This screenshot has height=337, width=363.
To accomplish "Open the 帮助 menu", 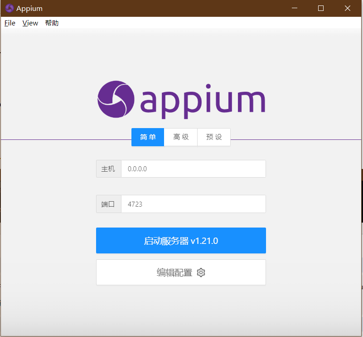I will click(52, 23).
